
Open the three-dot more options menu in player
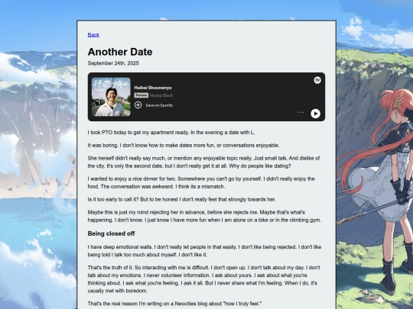pos(301,112)
